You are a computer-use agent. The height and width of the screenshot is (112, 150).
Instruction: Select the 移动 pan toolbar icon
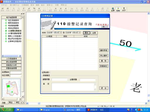[24, 9]
